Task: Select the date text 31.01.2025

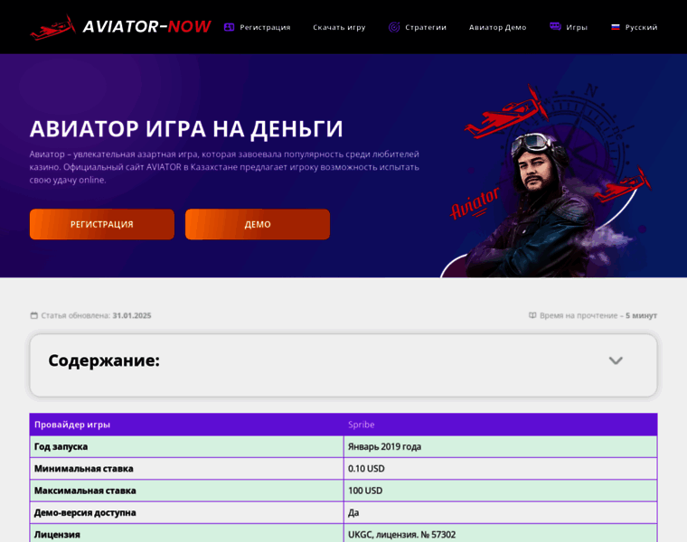Action: pos(132,315)
